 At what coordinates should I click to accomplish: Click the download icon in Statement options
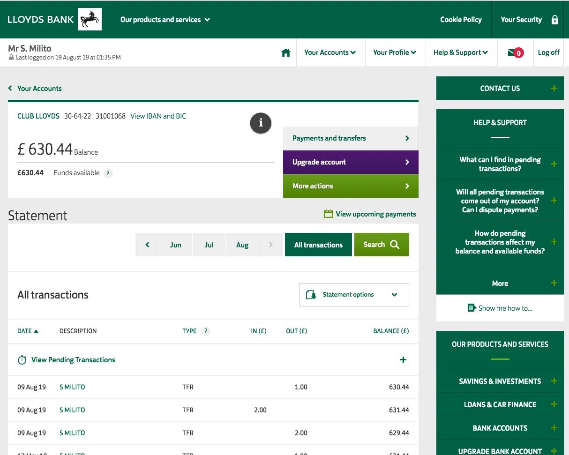click(x=311, y=295)
